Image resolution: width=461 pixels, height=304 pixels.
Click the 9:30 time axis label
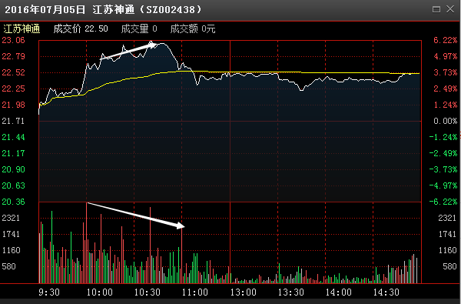49,292
